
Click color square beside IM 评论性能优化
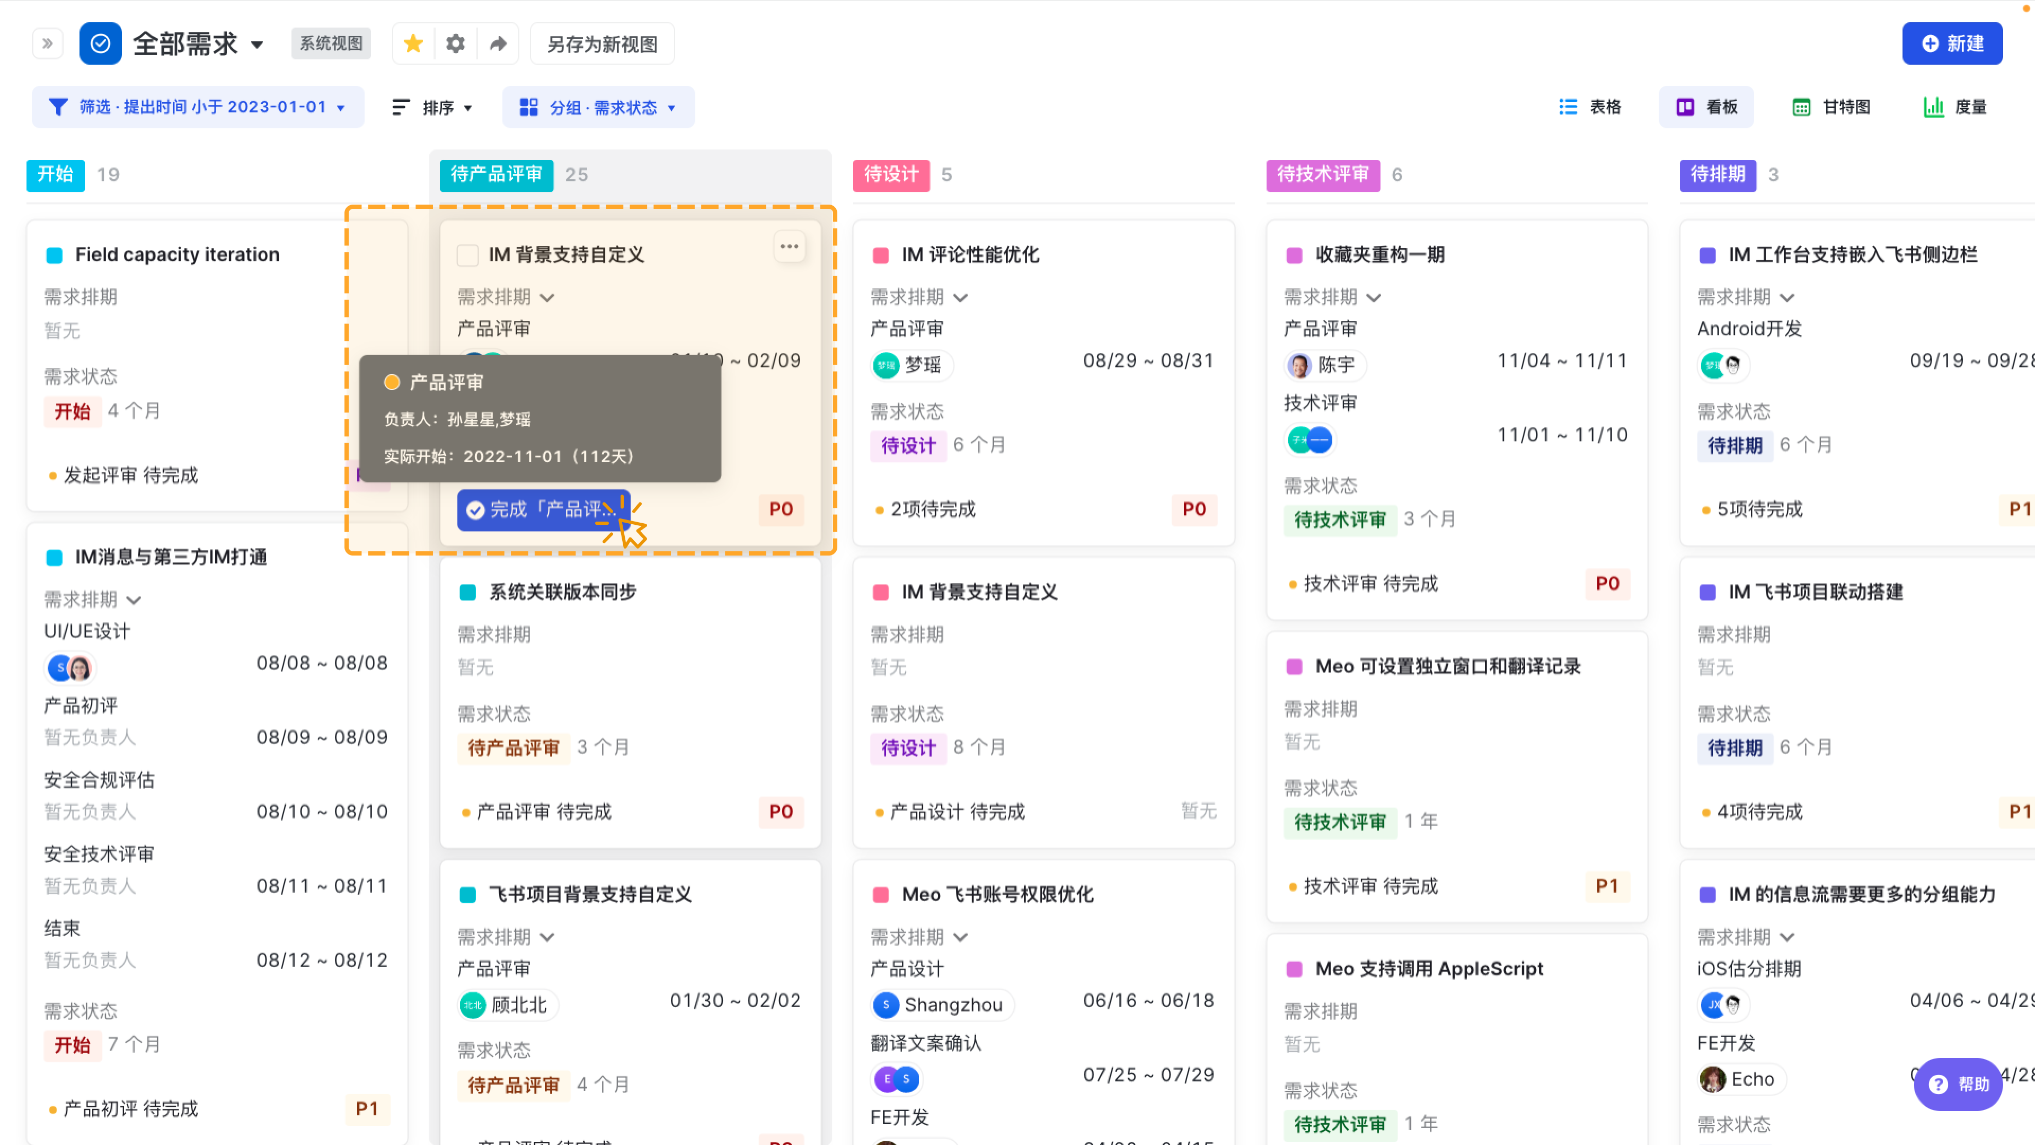point(880,255)
